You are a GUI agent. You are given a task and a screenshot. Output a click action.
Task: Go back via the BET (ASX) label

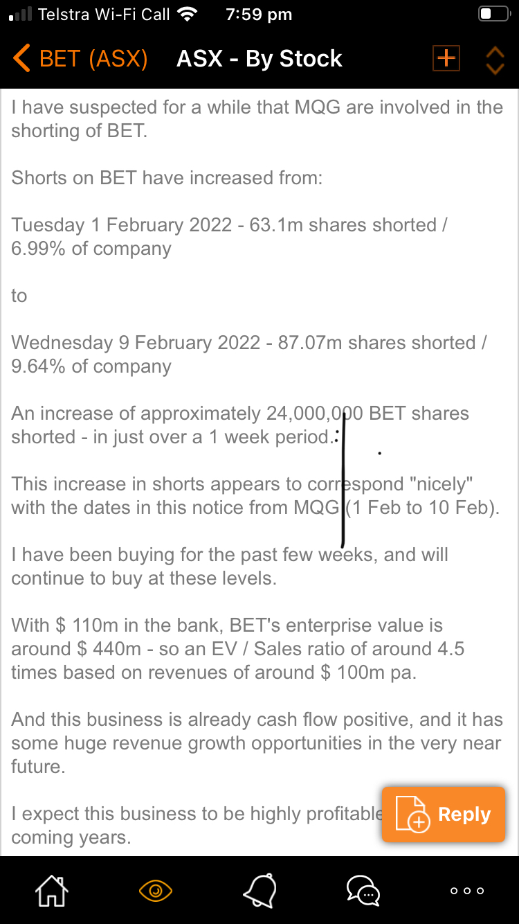[93, 58]
